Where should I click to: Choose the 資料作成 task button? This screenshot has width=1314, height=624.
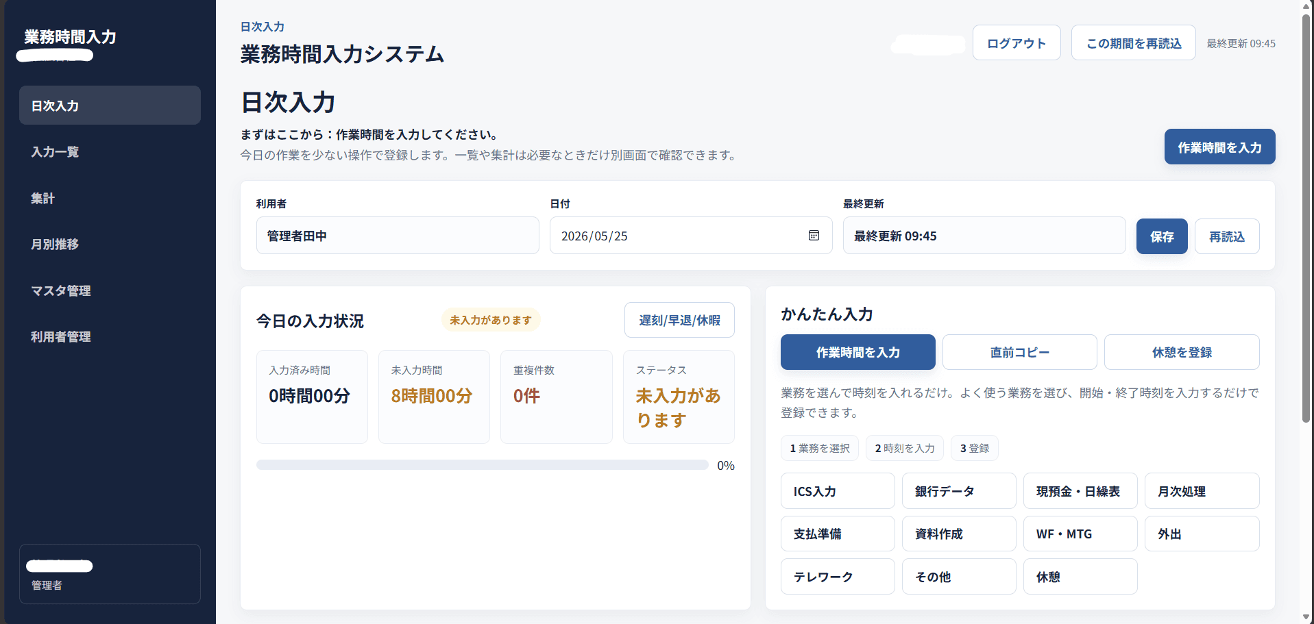[x=959, y=534]
